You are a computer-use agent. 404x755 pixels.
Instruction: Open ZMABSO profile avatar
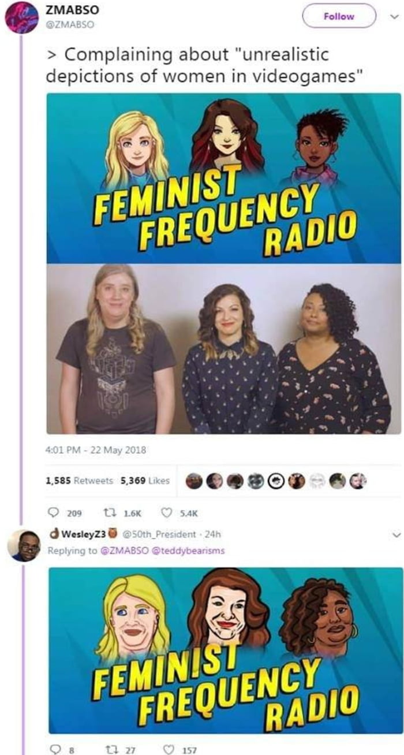coord(22,17)
